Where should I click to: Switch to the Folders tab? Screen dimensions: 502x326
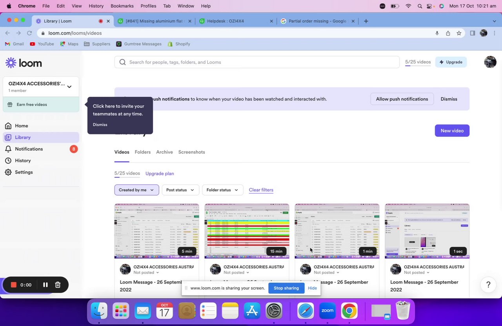point(142,152)
